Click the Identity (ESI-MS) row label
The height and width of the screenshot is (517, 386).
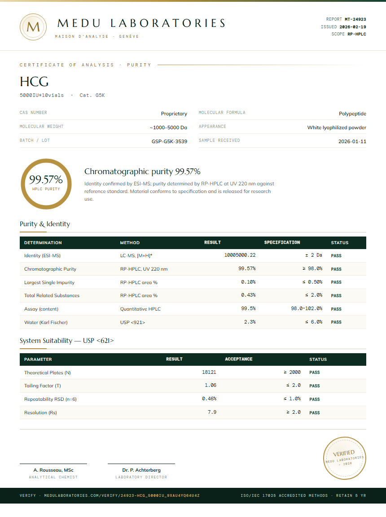point(42,255)
